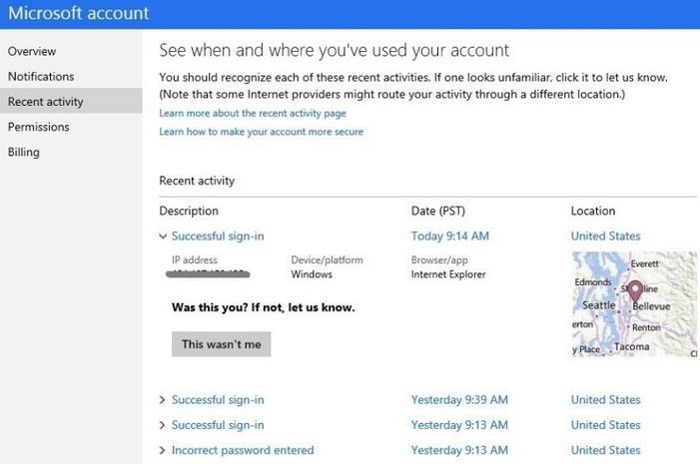Click the 'Browser/app' label
Viewport: 700px width, 464px height.
[439, 259]
